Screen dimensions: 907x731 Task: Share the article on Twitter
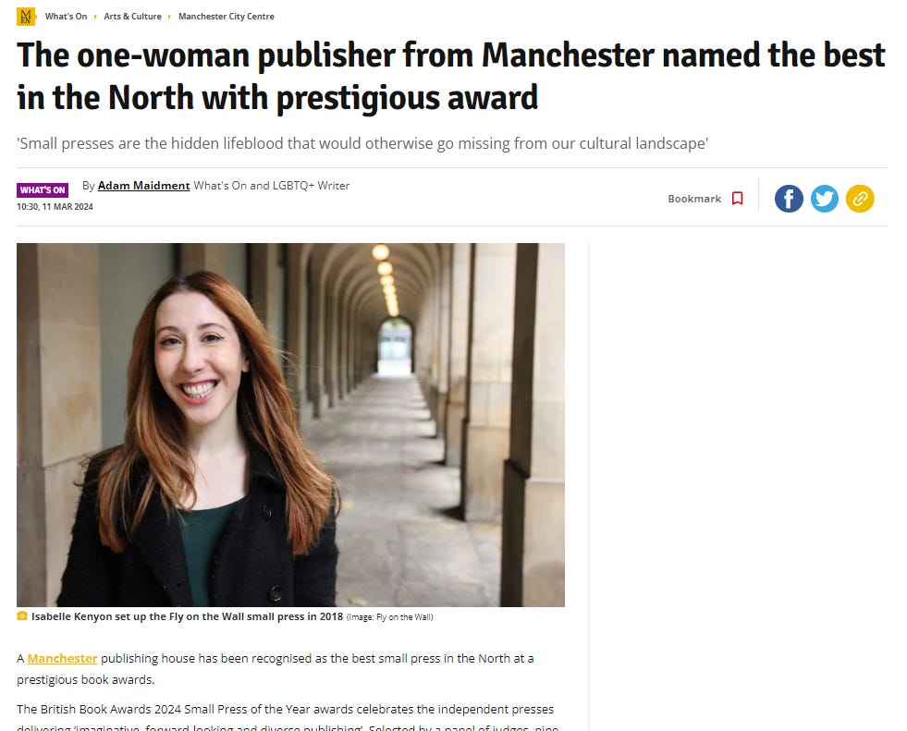point(825,199)
